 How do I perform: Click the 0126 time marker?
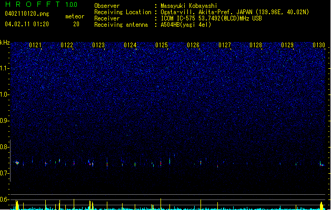(x=193, y=45)
